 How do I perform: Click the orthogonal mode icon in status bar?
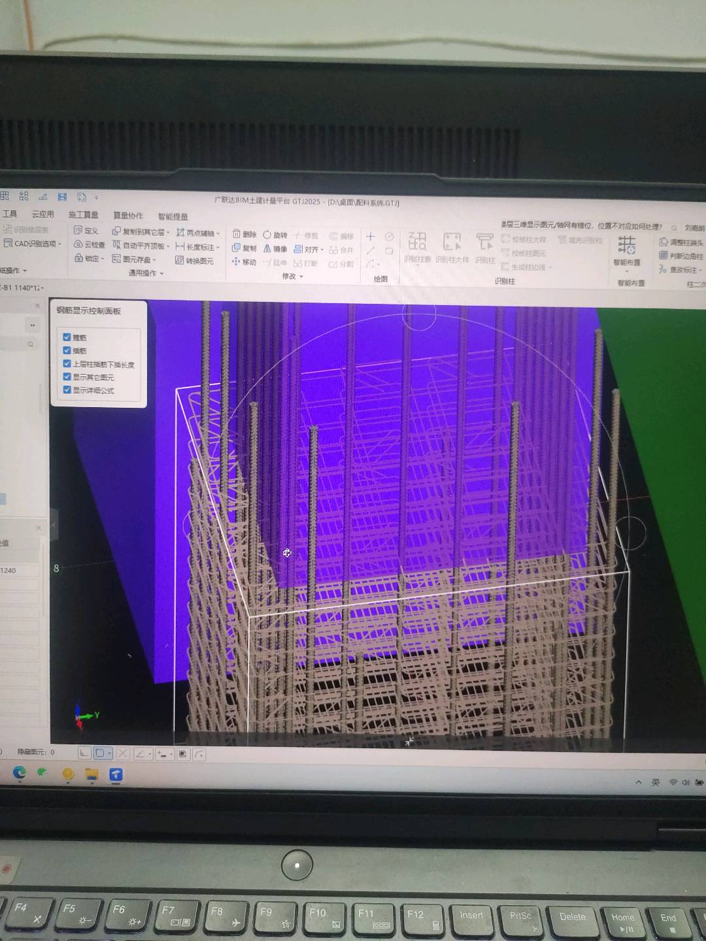[84, 753]
